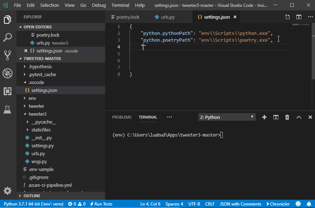Open the Test beaker view
Viewport: 315px width, 208px height.
tap(8, 109)
